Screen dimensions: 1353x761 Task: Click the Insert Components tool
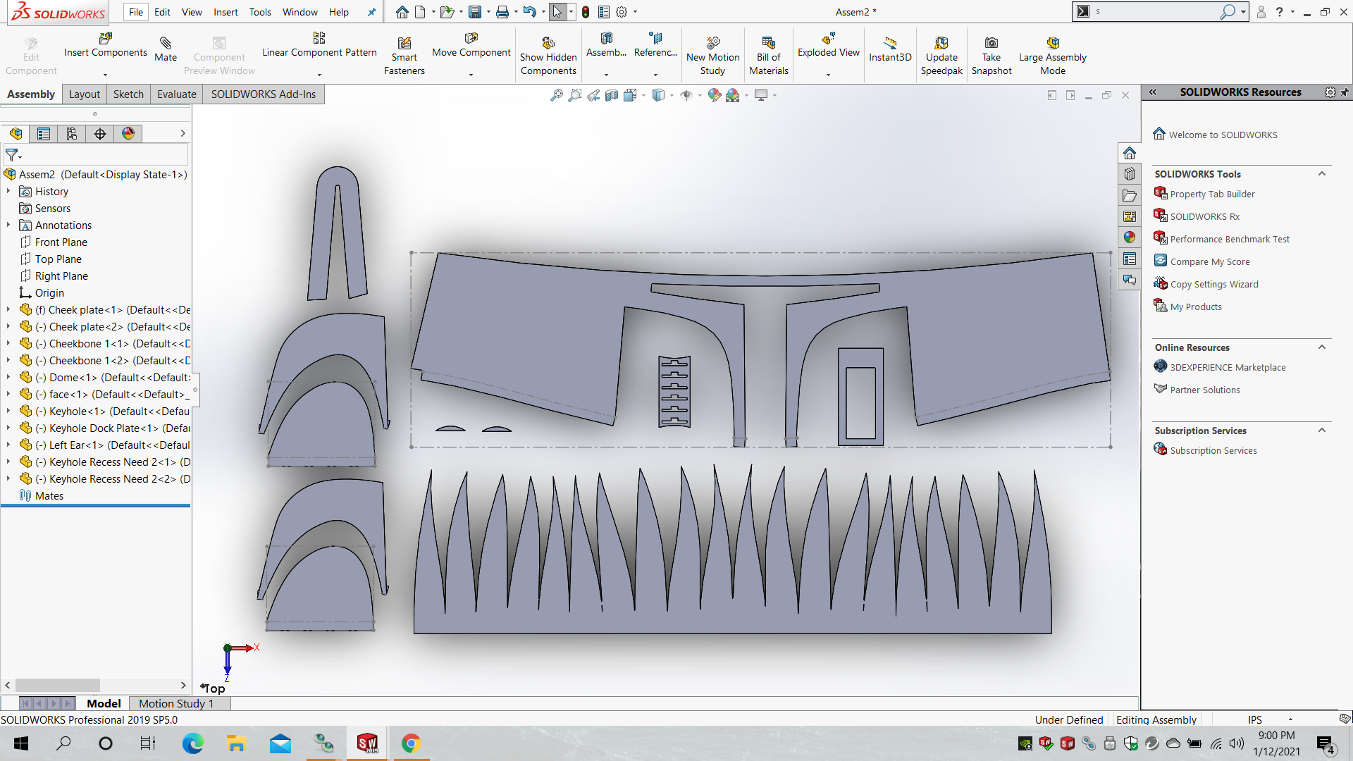[x=106, y=45]
